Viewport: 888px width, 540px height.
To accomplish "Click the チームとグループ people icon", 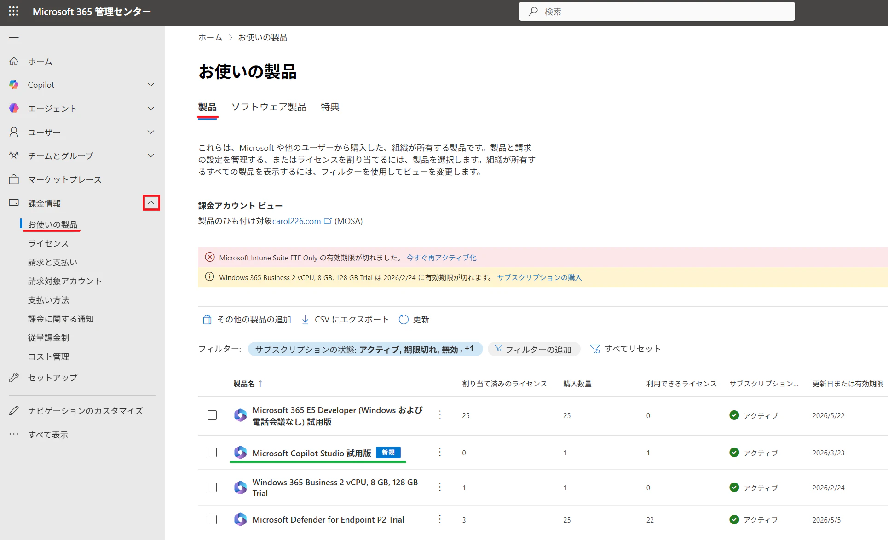I will tap(14, 155).
